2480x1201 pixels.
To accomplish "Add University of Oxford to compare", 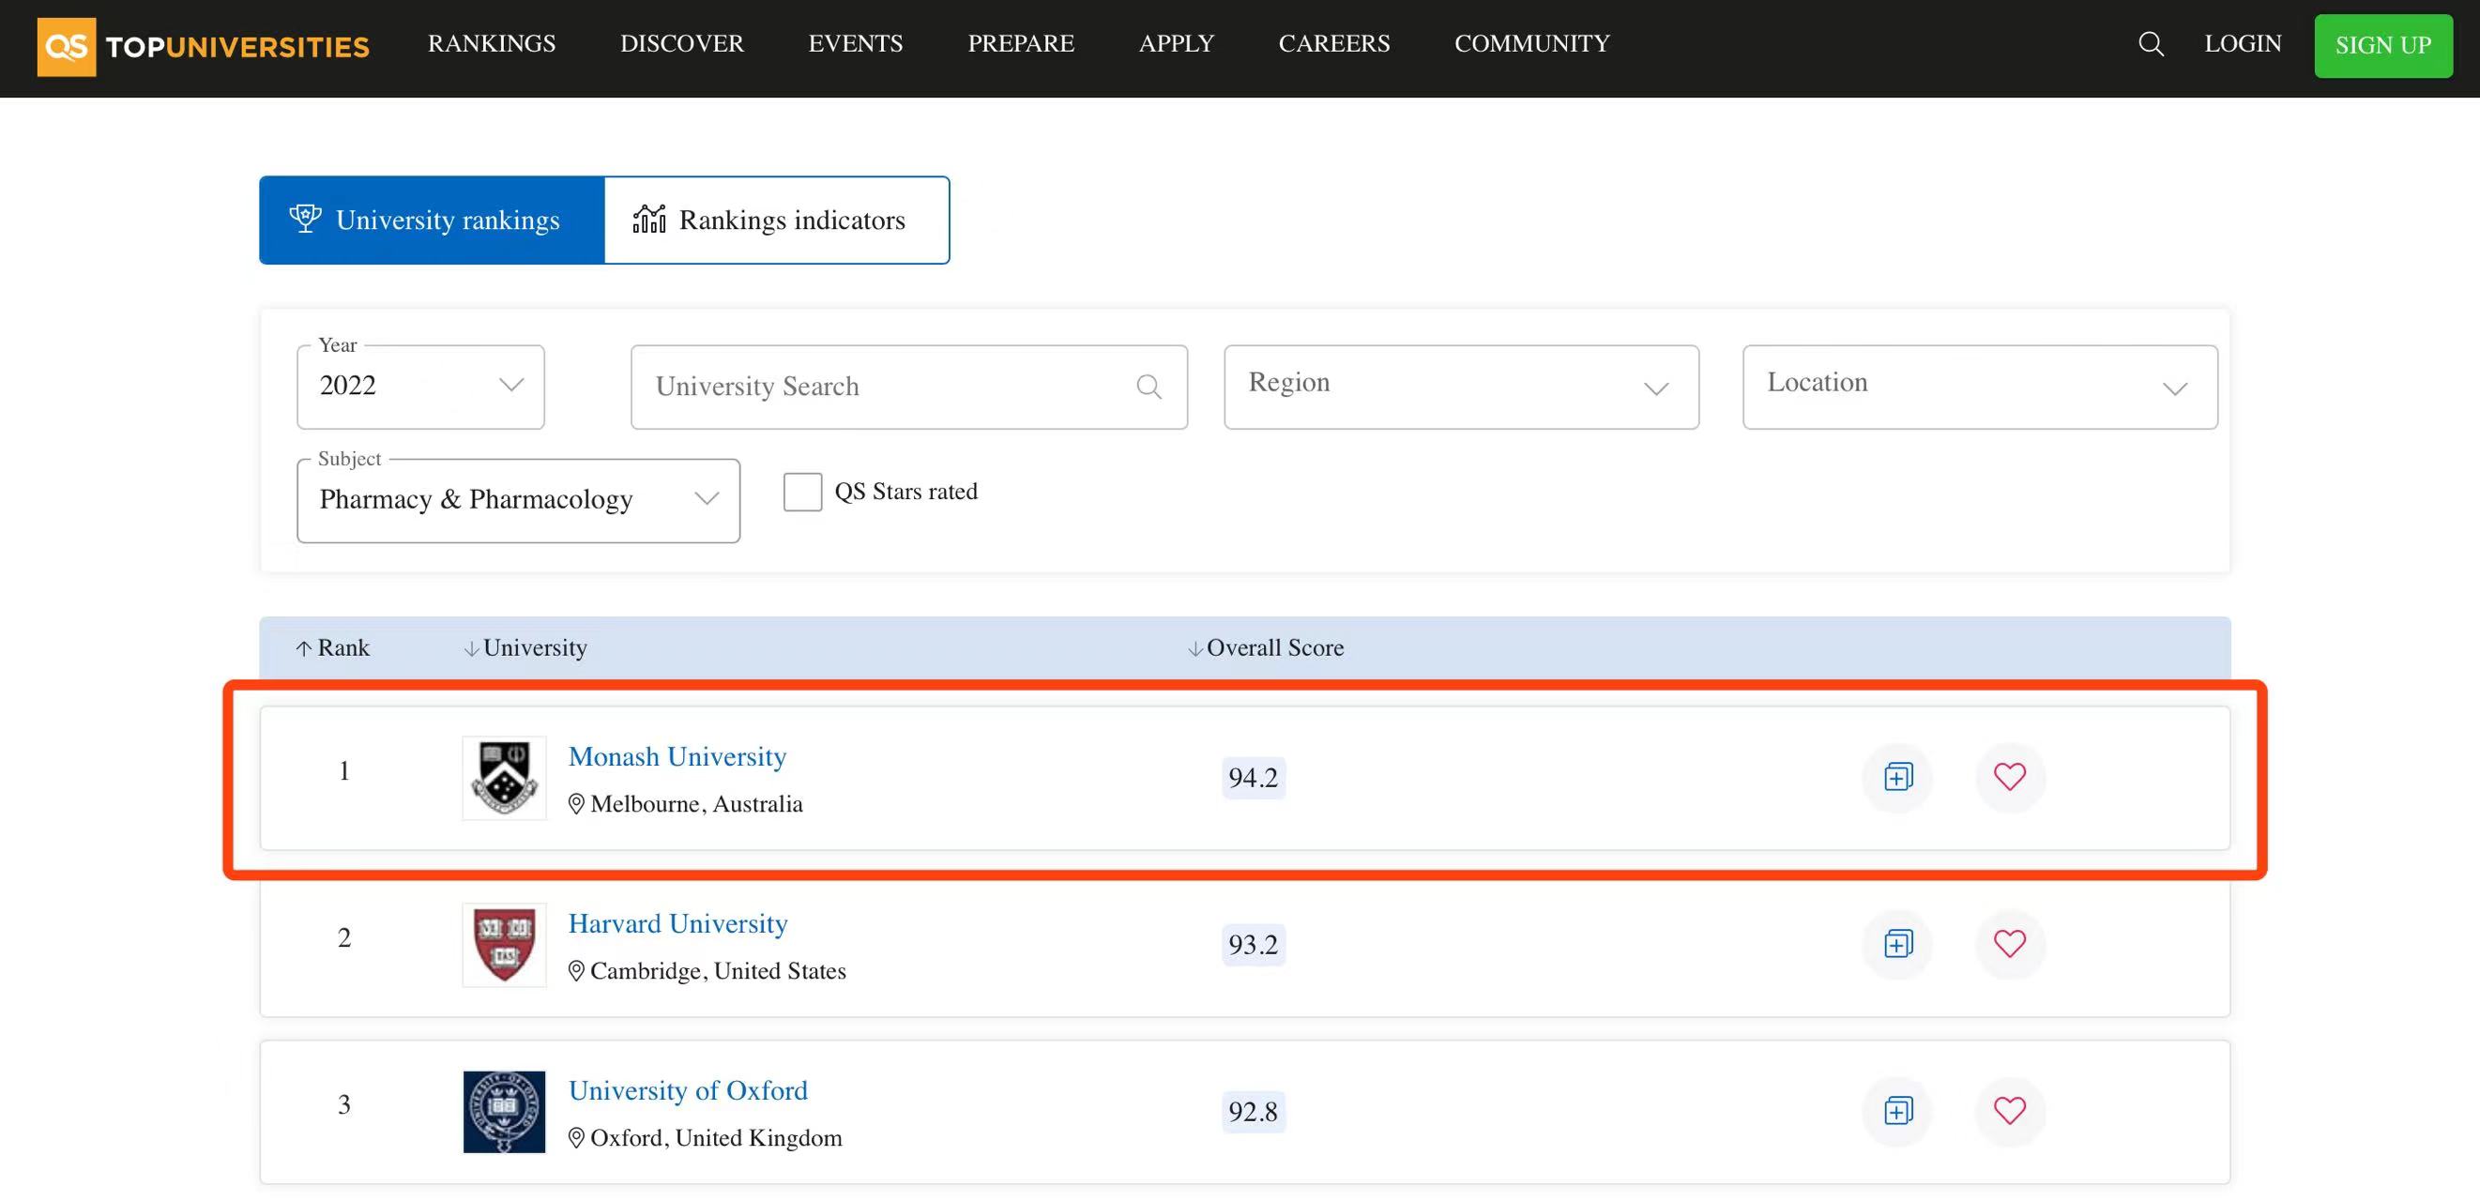I will (x=1897, y=1111).
